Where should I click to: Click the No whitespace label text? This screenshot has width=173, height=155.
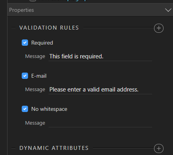coord(49,109)
